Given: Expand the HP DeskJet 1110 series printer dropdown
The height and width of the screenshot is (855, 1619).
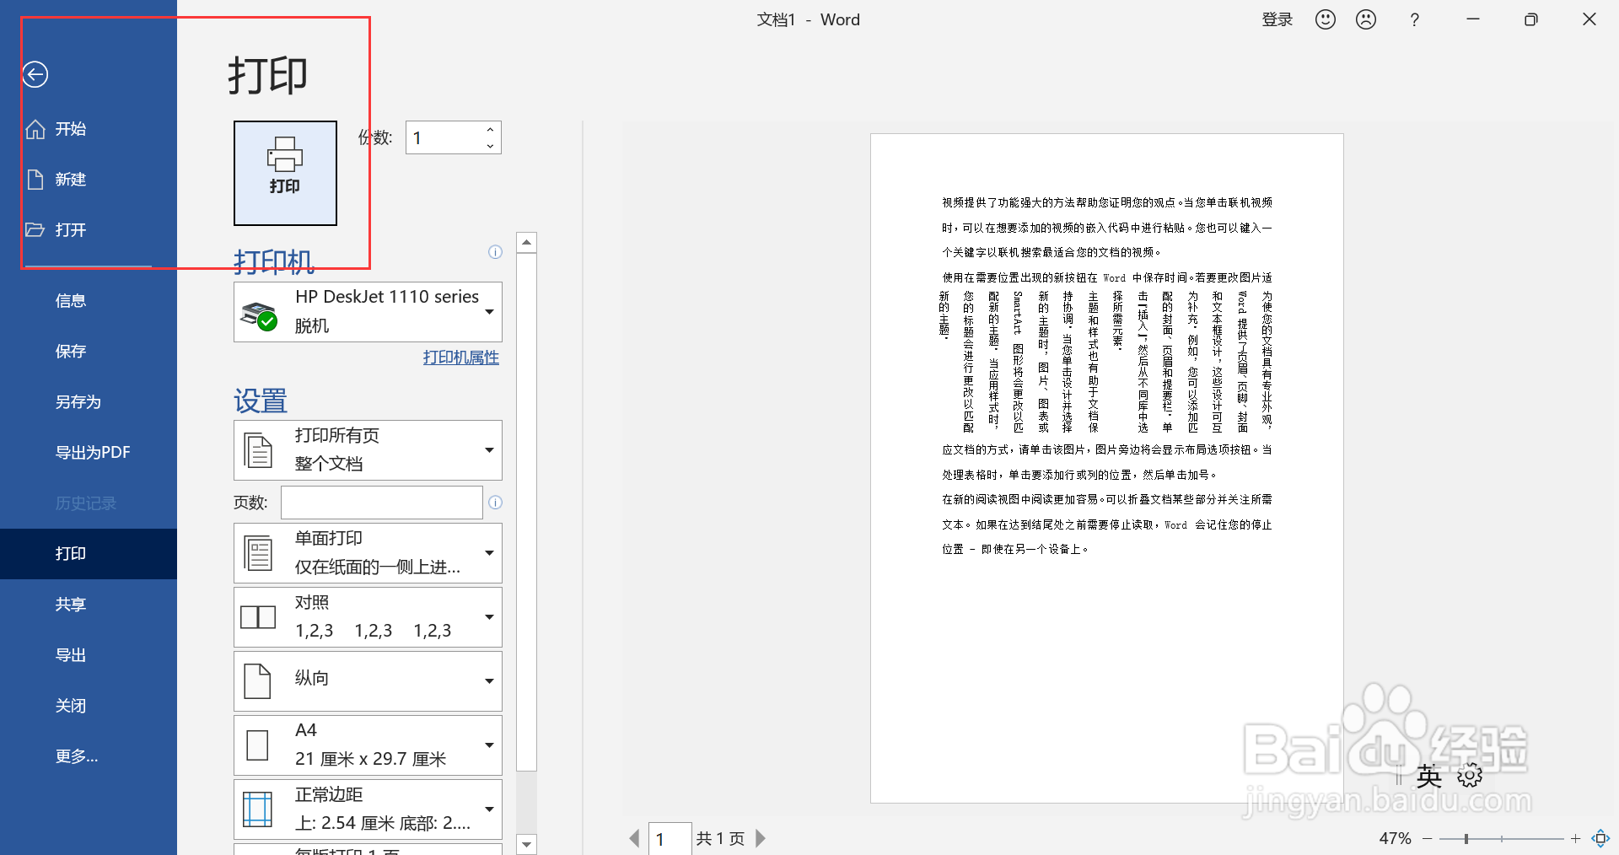Looking at the screenshot, I should (x=368, y=312).
